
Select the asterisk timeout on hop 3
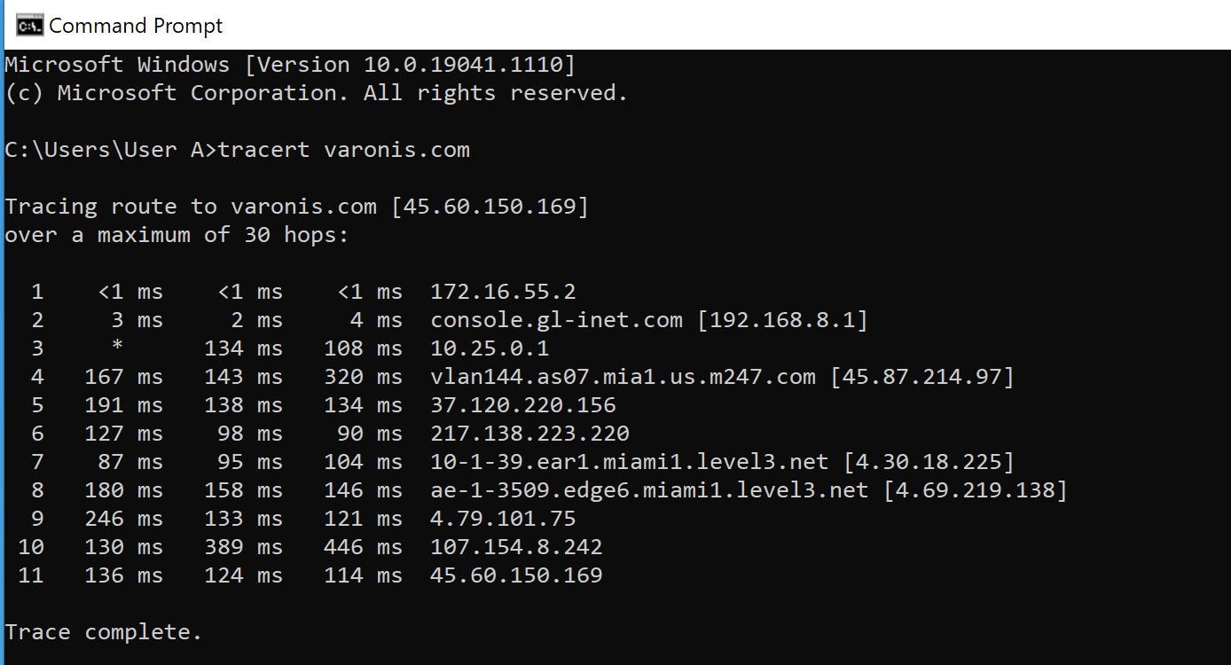(116, 348)
